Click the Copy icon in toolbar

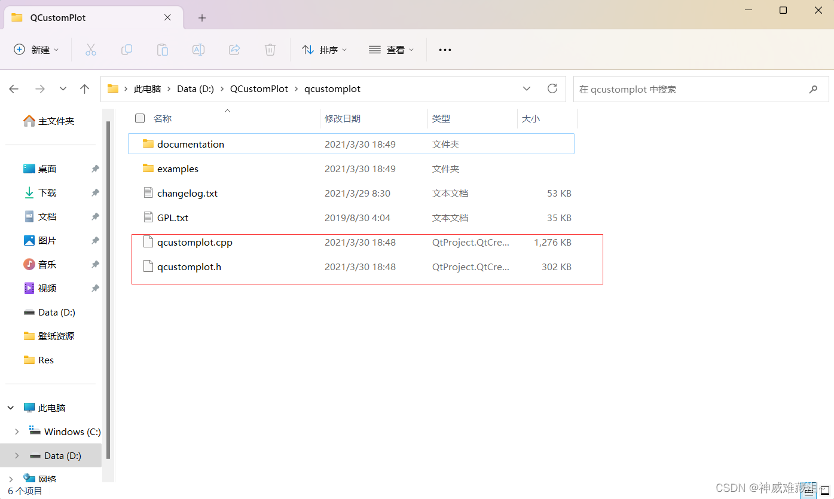pos(127,50)
